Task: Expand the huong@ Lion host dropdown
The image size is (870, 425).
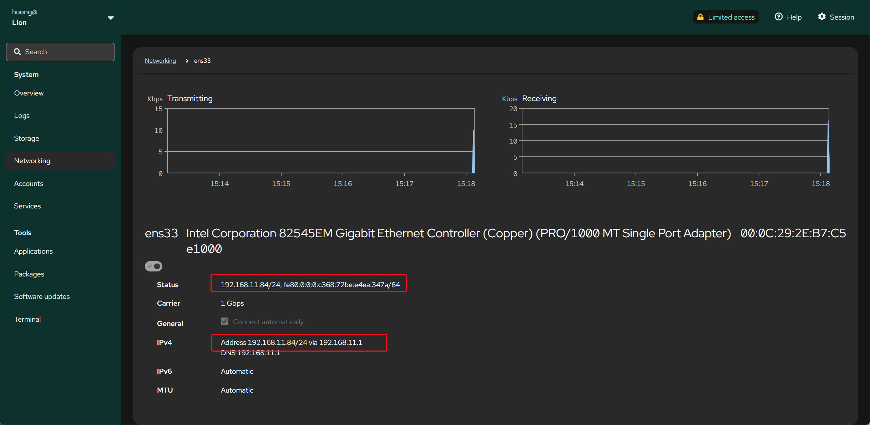Action: (x=111, y=17)
